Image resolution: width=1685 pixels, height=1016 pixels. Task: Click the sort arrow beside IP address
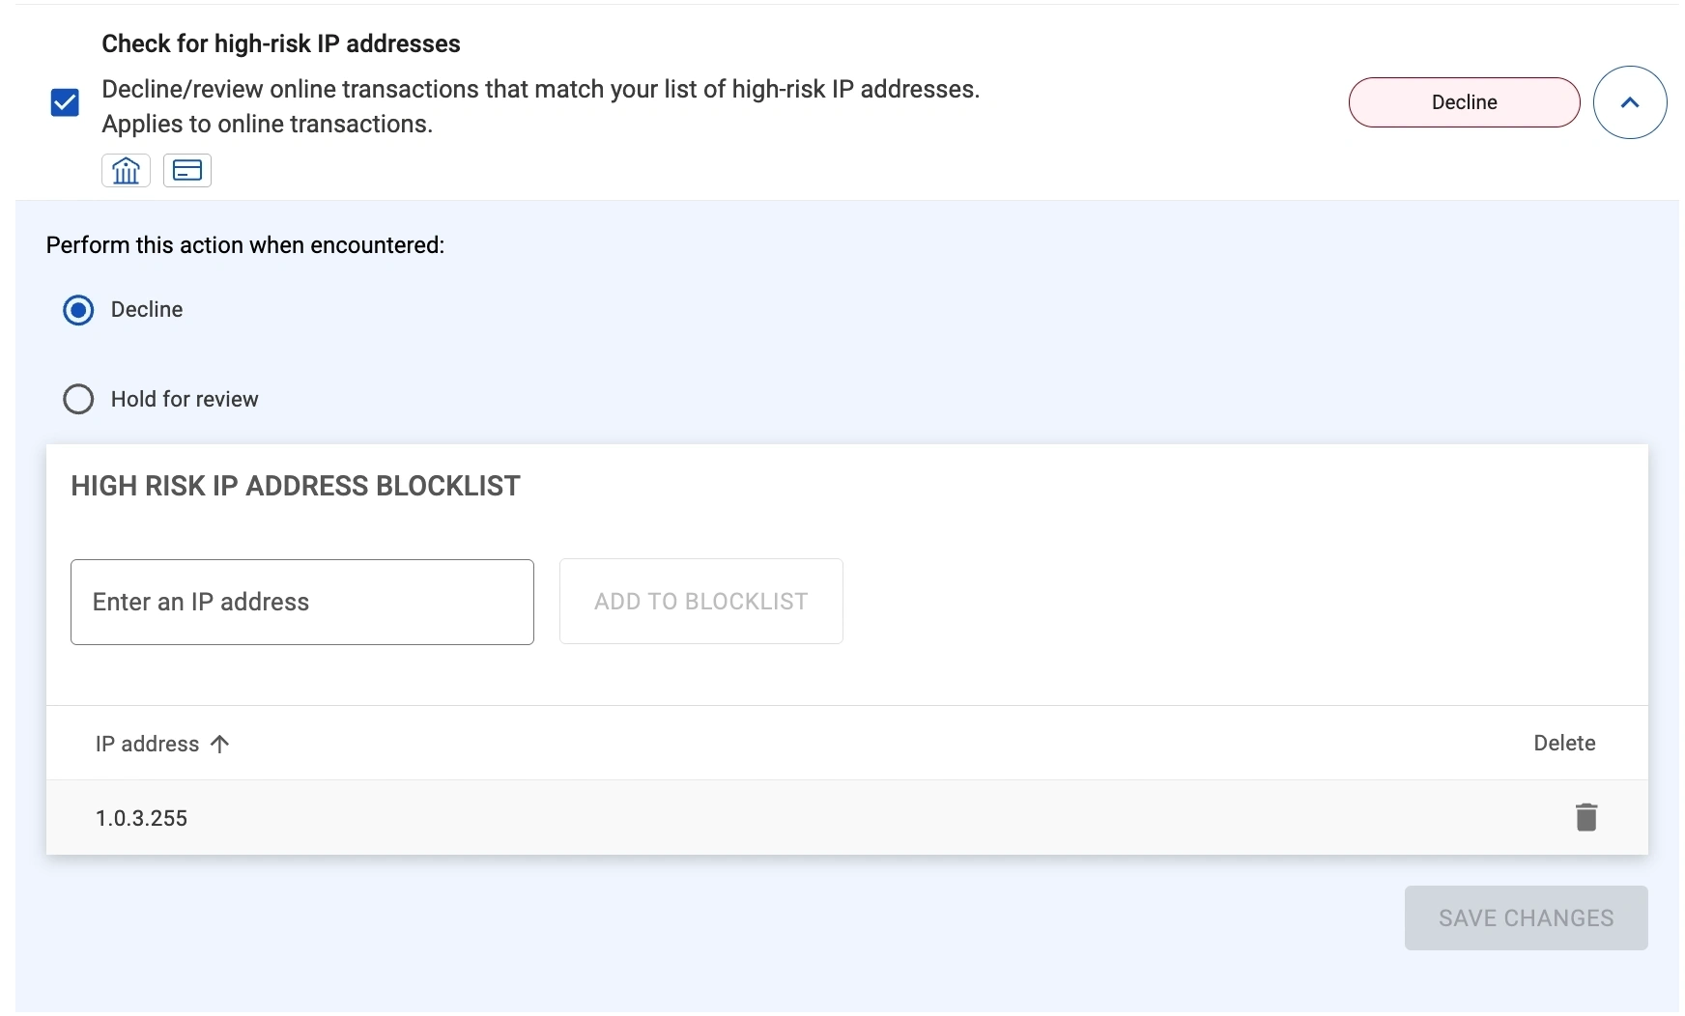[x=220, y=744]
